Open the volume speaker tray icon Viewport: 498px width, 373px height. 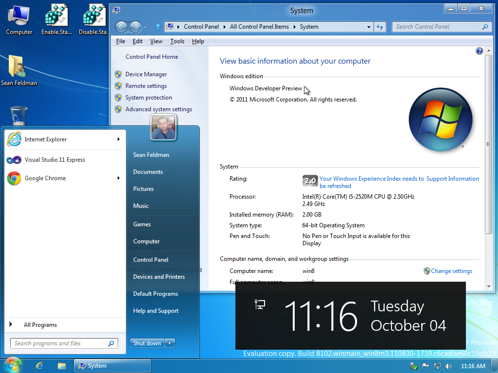[448, 366]
